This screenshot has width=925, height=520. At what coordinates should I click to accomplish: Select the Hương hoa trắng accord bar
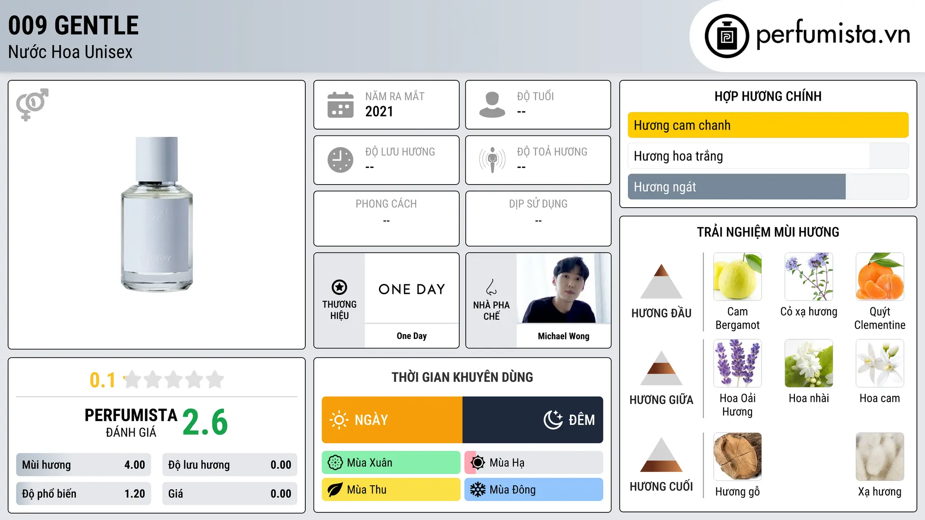(x=768, y=156)
